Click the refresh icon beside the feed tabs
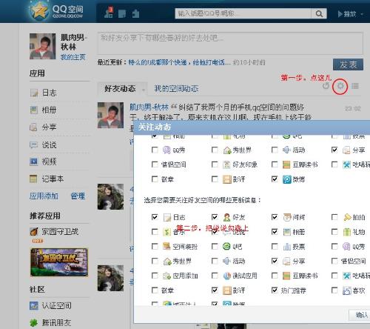The height and width of the screenshot is (329, 370). [x=326, y=86]
